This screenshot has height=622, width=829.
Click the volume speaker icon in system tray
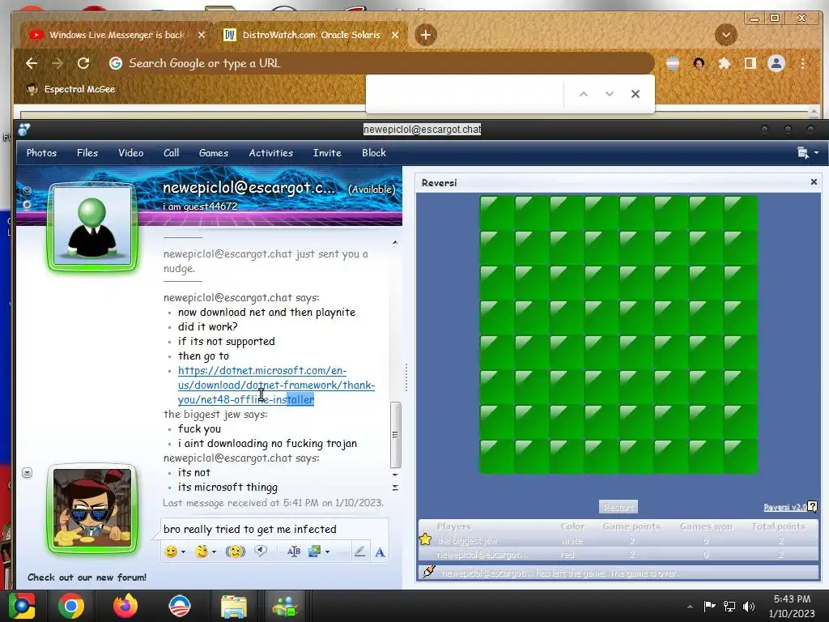[x=749, y=607]
